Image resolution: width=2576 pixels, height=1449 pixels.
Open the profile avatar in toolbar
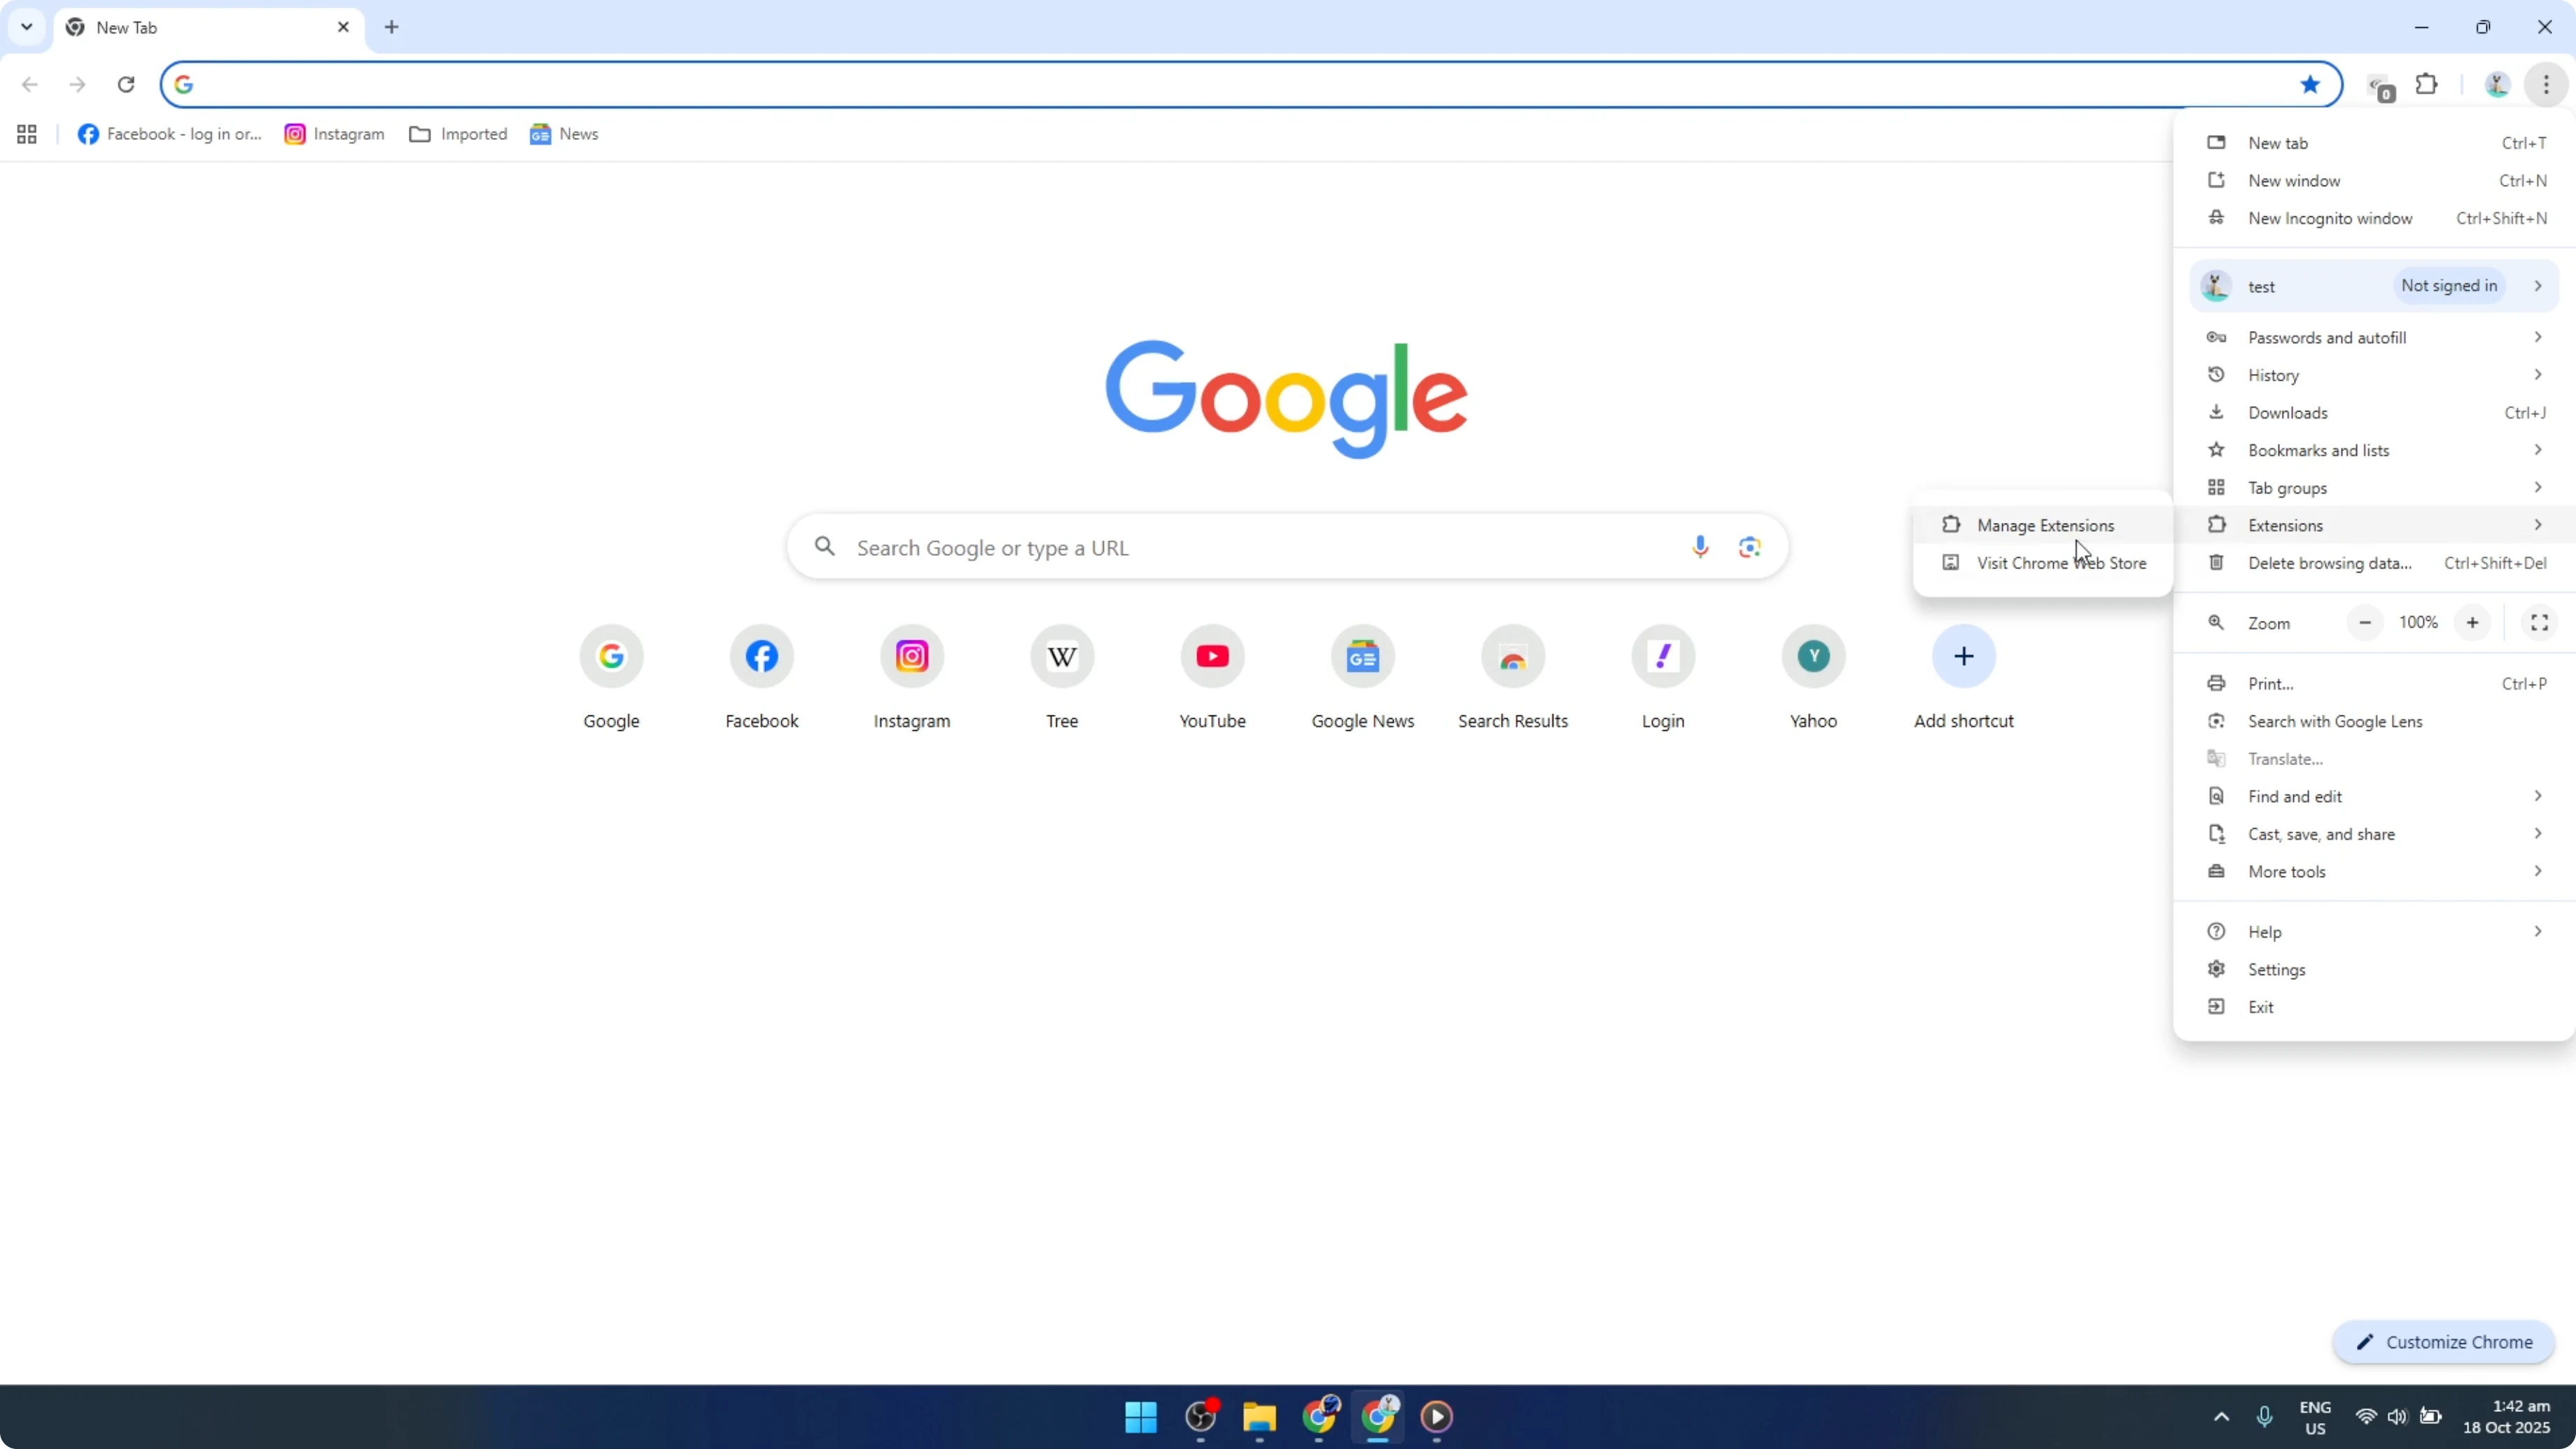2497,84
